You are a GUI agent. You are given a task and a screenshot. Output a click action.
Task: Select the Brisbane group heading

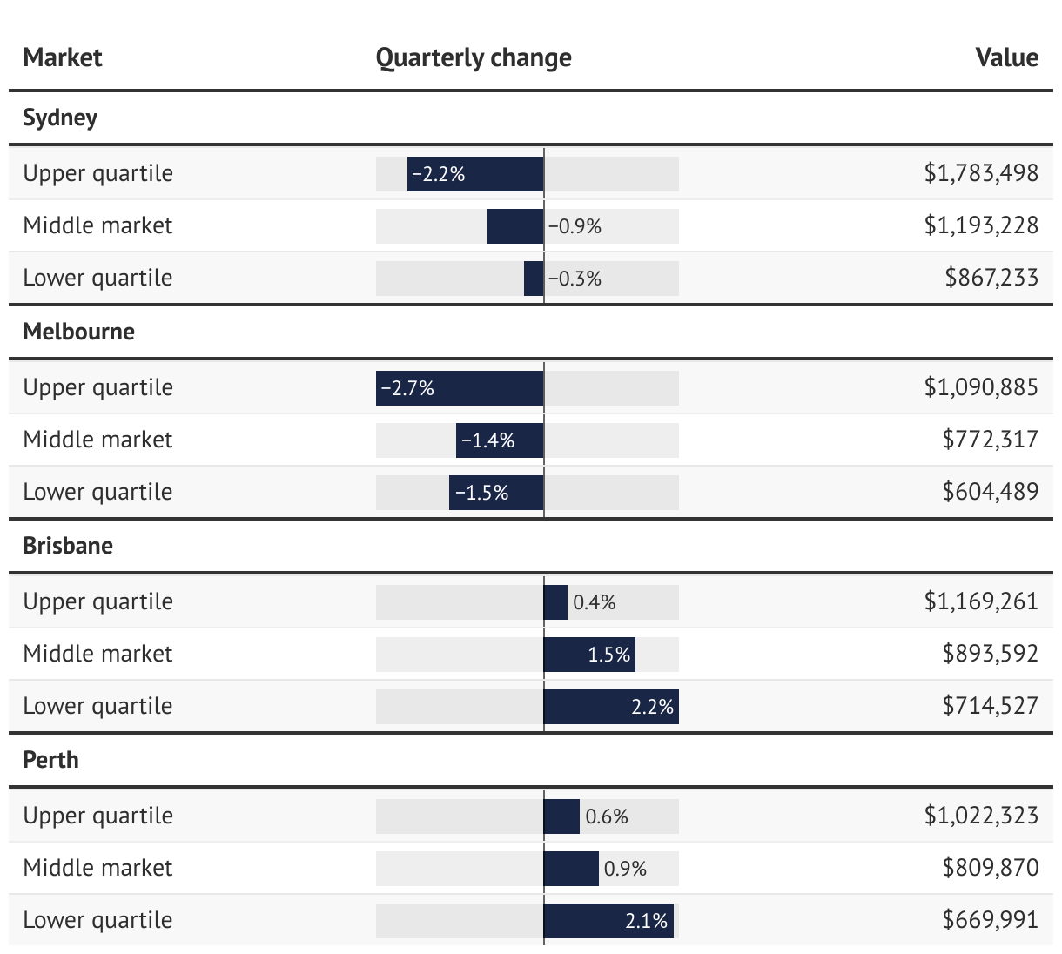68,546
